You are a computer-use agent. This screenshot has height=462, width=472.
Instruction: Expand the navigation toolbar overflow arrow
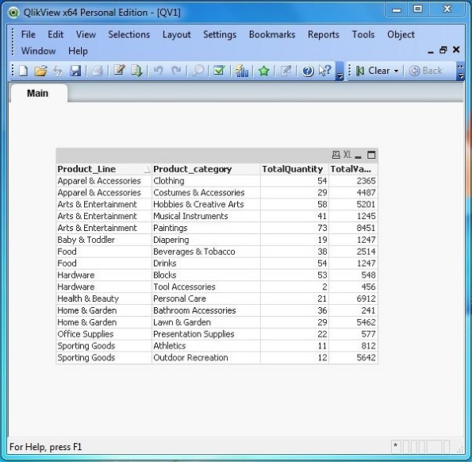pyautogui.click(x=461, y=71)
